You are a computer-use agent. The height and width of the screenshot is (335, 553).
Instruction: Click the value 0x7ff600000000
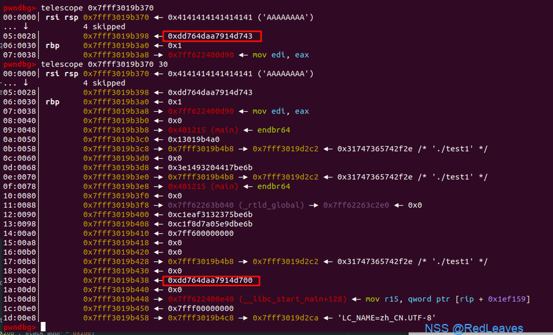pos(201,233)
